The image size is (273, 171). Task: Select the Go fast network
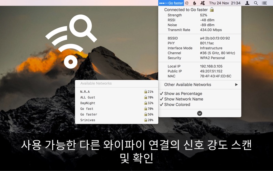(x=116, y=109)
